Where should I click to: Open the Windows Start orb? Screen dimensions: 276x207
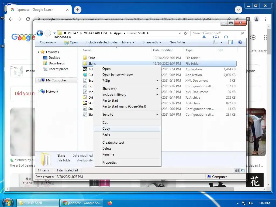(x=8, y=202)
